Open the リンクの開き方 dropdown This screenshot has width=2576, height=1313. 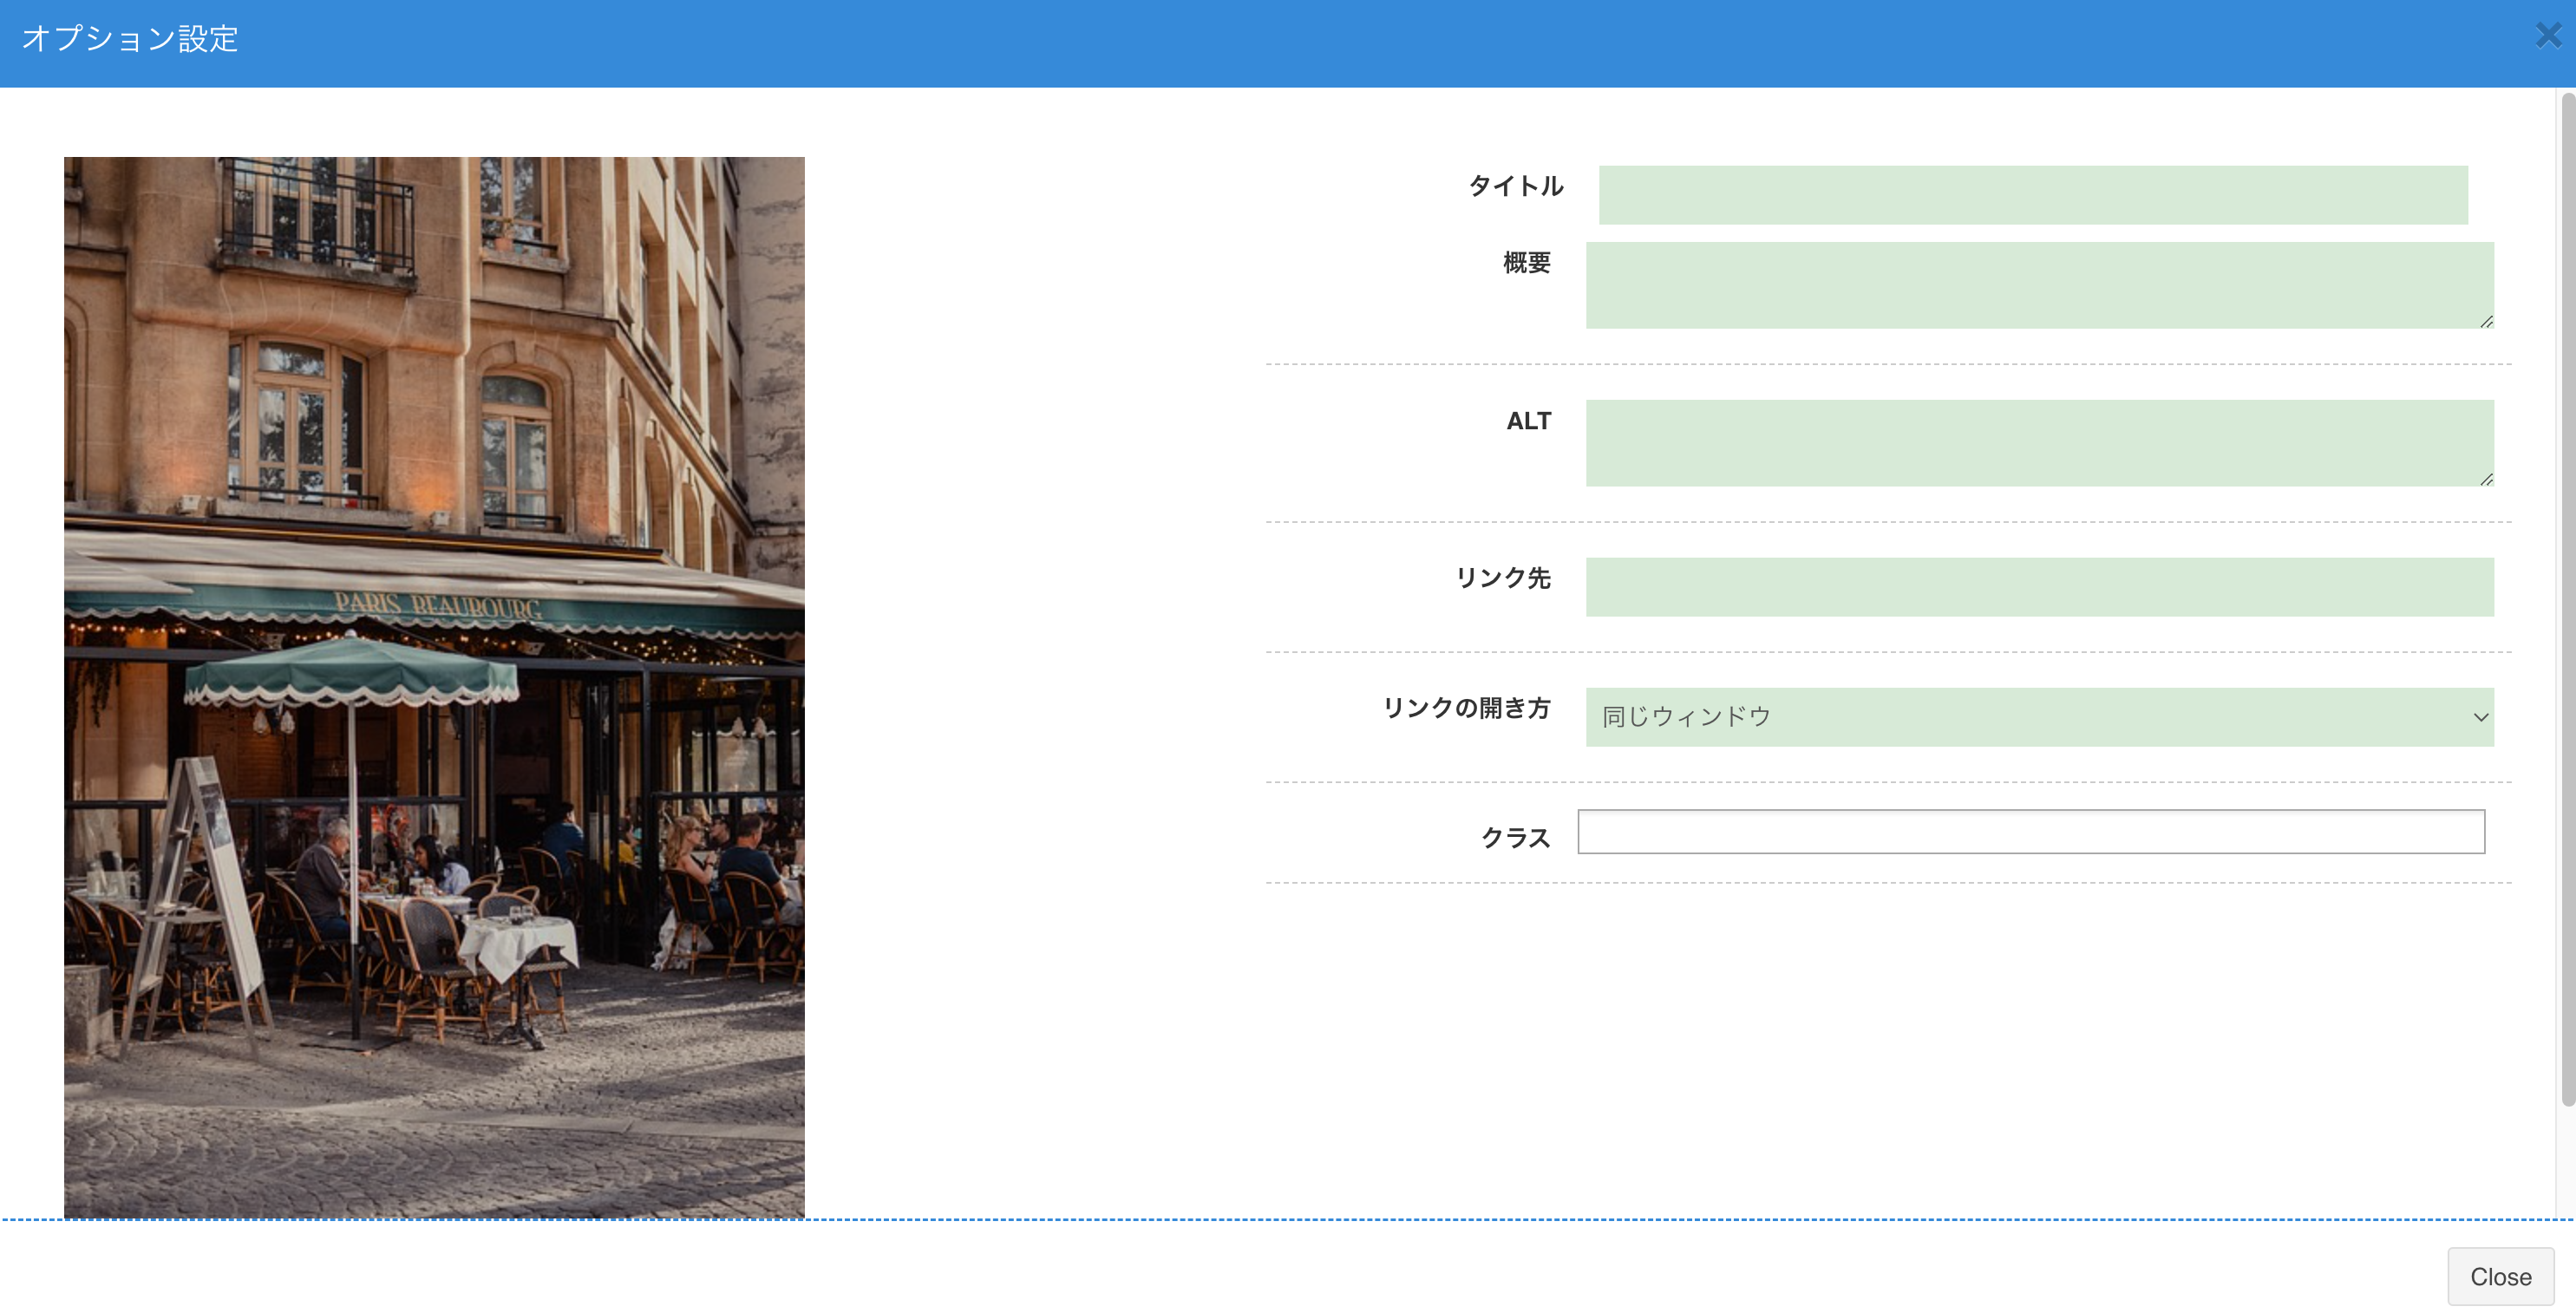click(2040, 717)
